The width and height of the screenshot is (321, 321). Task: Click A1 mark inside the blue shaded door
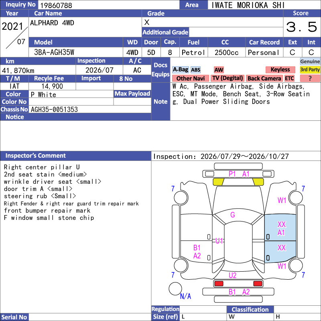281,233
